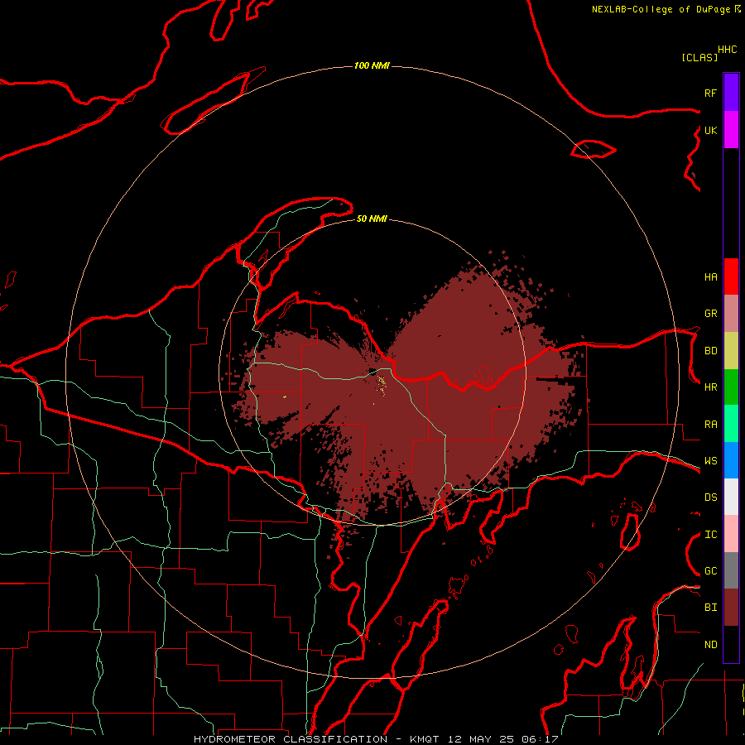
Task: Click the "WS" legend label
Action: click(x=710, y=461)
